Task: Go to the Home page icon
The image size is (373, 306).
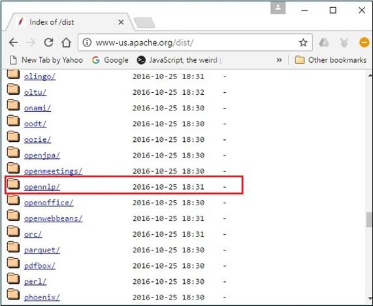Action: click(x=66, y=42)
